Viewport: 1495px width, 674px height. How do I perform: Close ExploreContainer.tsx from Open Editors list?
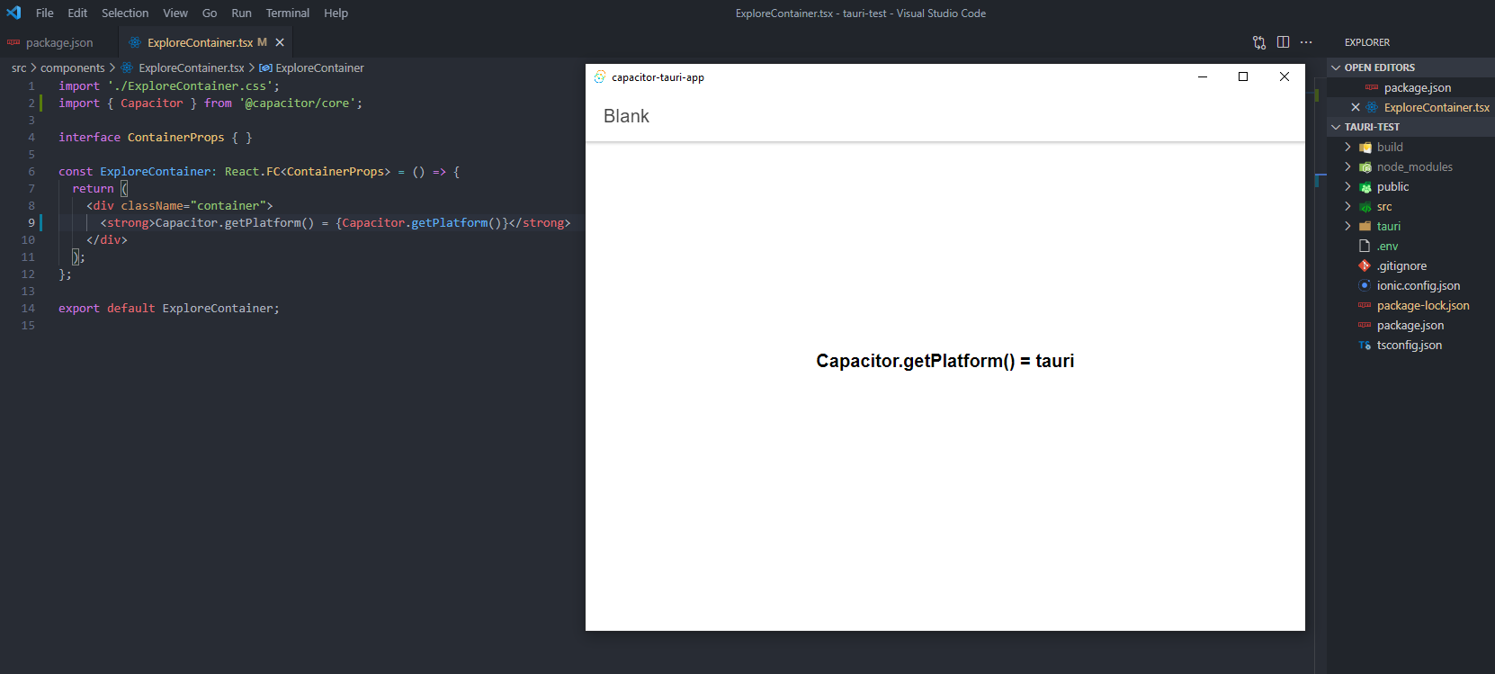click(1356, 108)
